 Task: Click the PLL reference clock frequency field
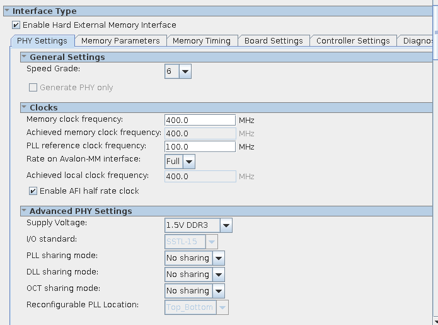(x=200, y=146)
